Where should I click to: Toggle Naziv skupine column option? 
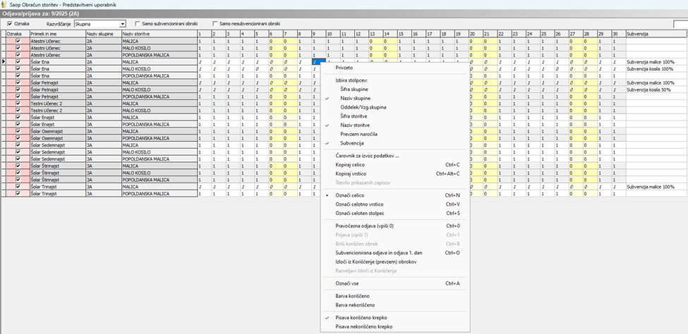click(355, 98)
